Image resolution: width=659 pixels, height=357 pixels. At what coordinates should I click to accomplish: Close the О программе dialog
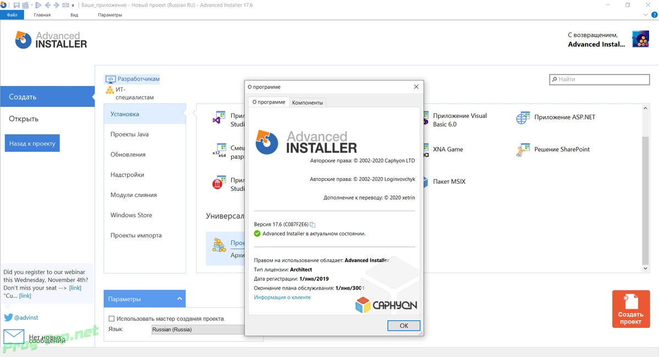pos(416,87)
